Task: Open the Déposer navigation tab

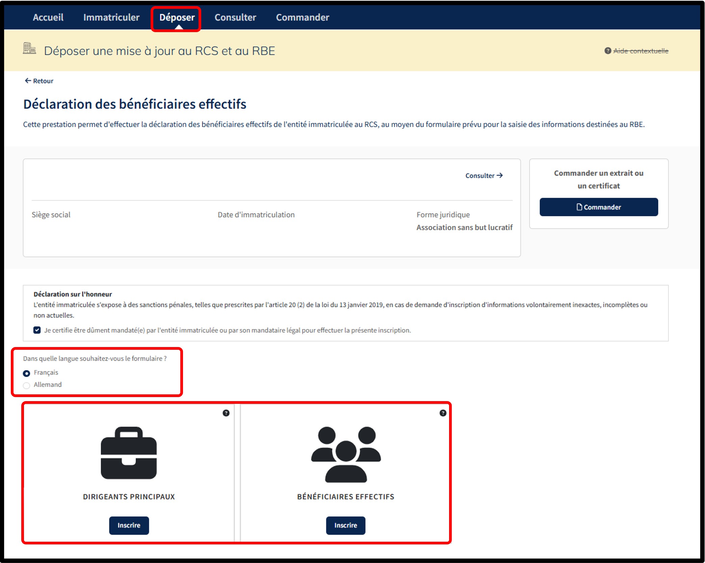Action: pos(177,17)
